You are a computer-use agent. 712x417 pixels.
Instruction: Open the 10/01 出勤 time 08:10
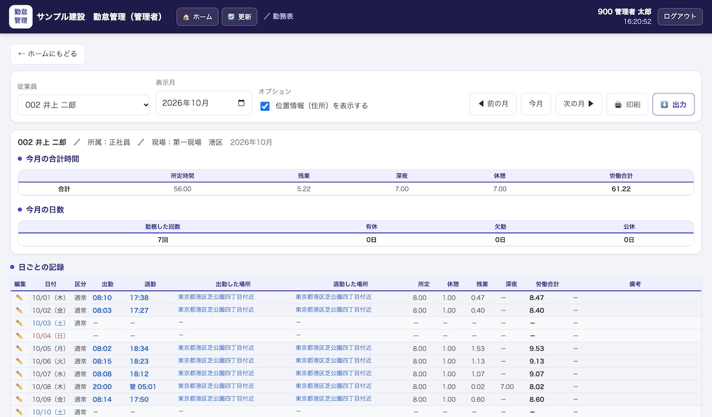click(102, 297)
